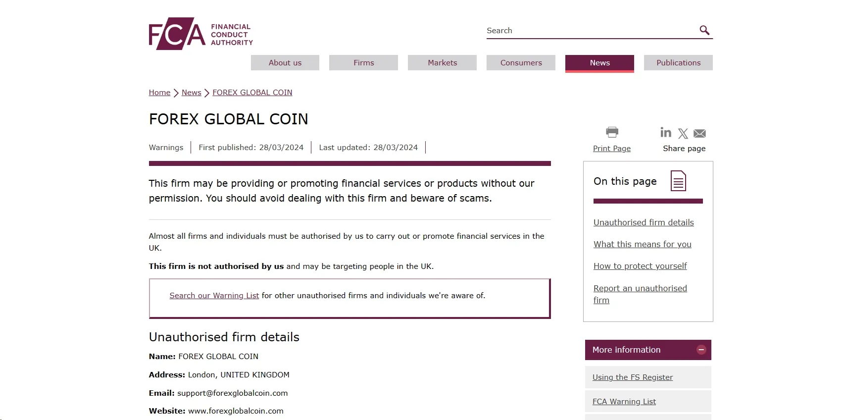Collapse the More information section
This screenshot has width=845, height=420.
(x=701, y=350)
